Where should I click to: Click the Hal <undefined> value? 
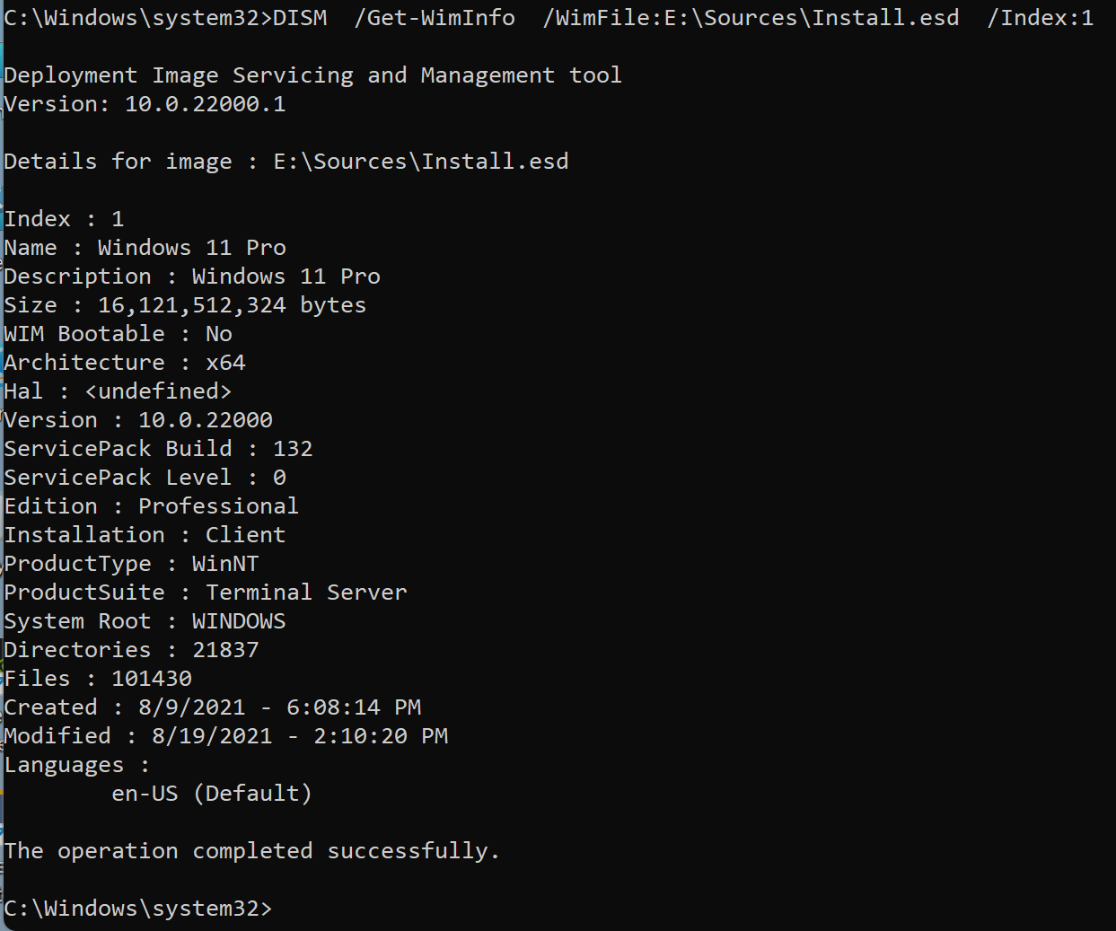[x=158, y=391]
